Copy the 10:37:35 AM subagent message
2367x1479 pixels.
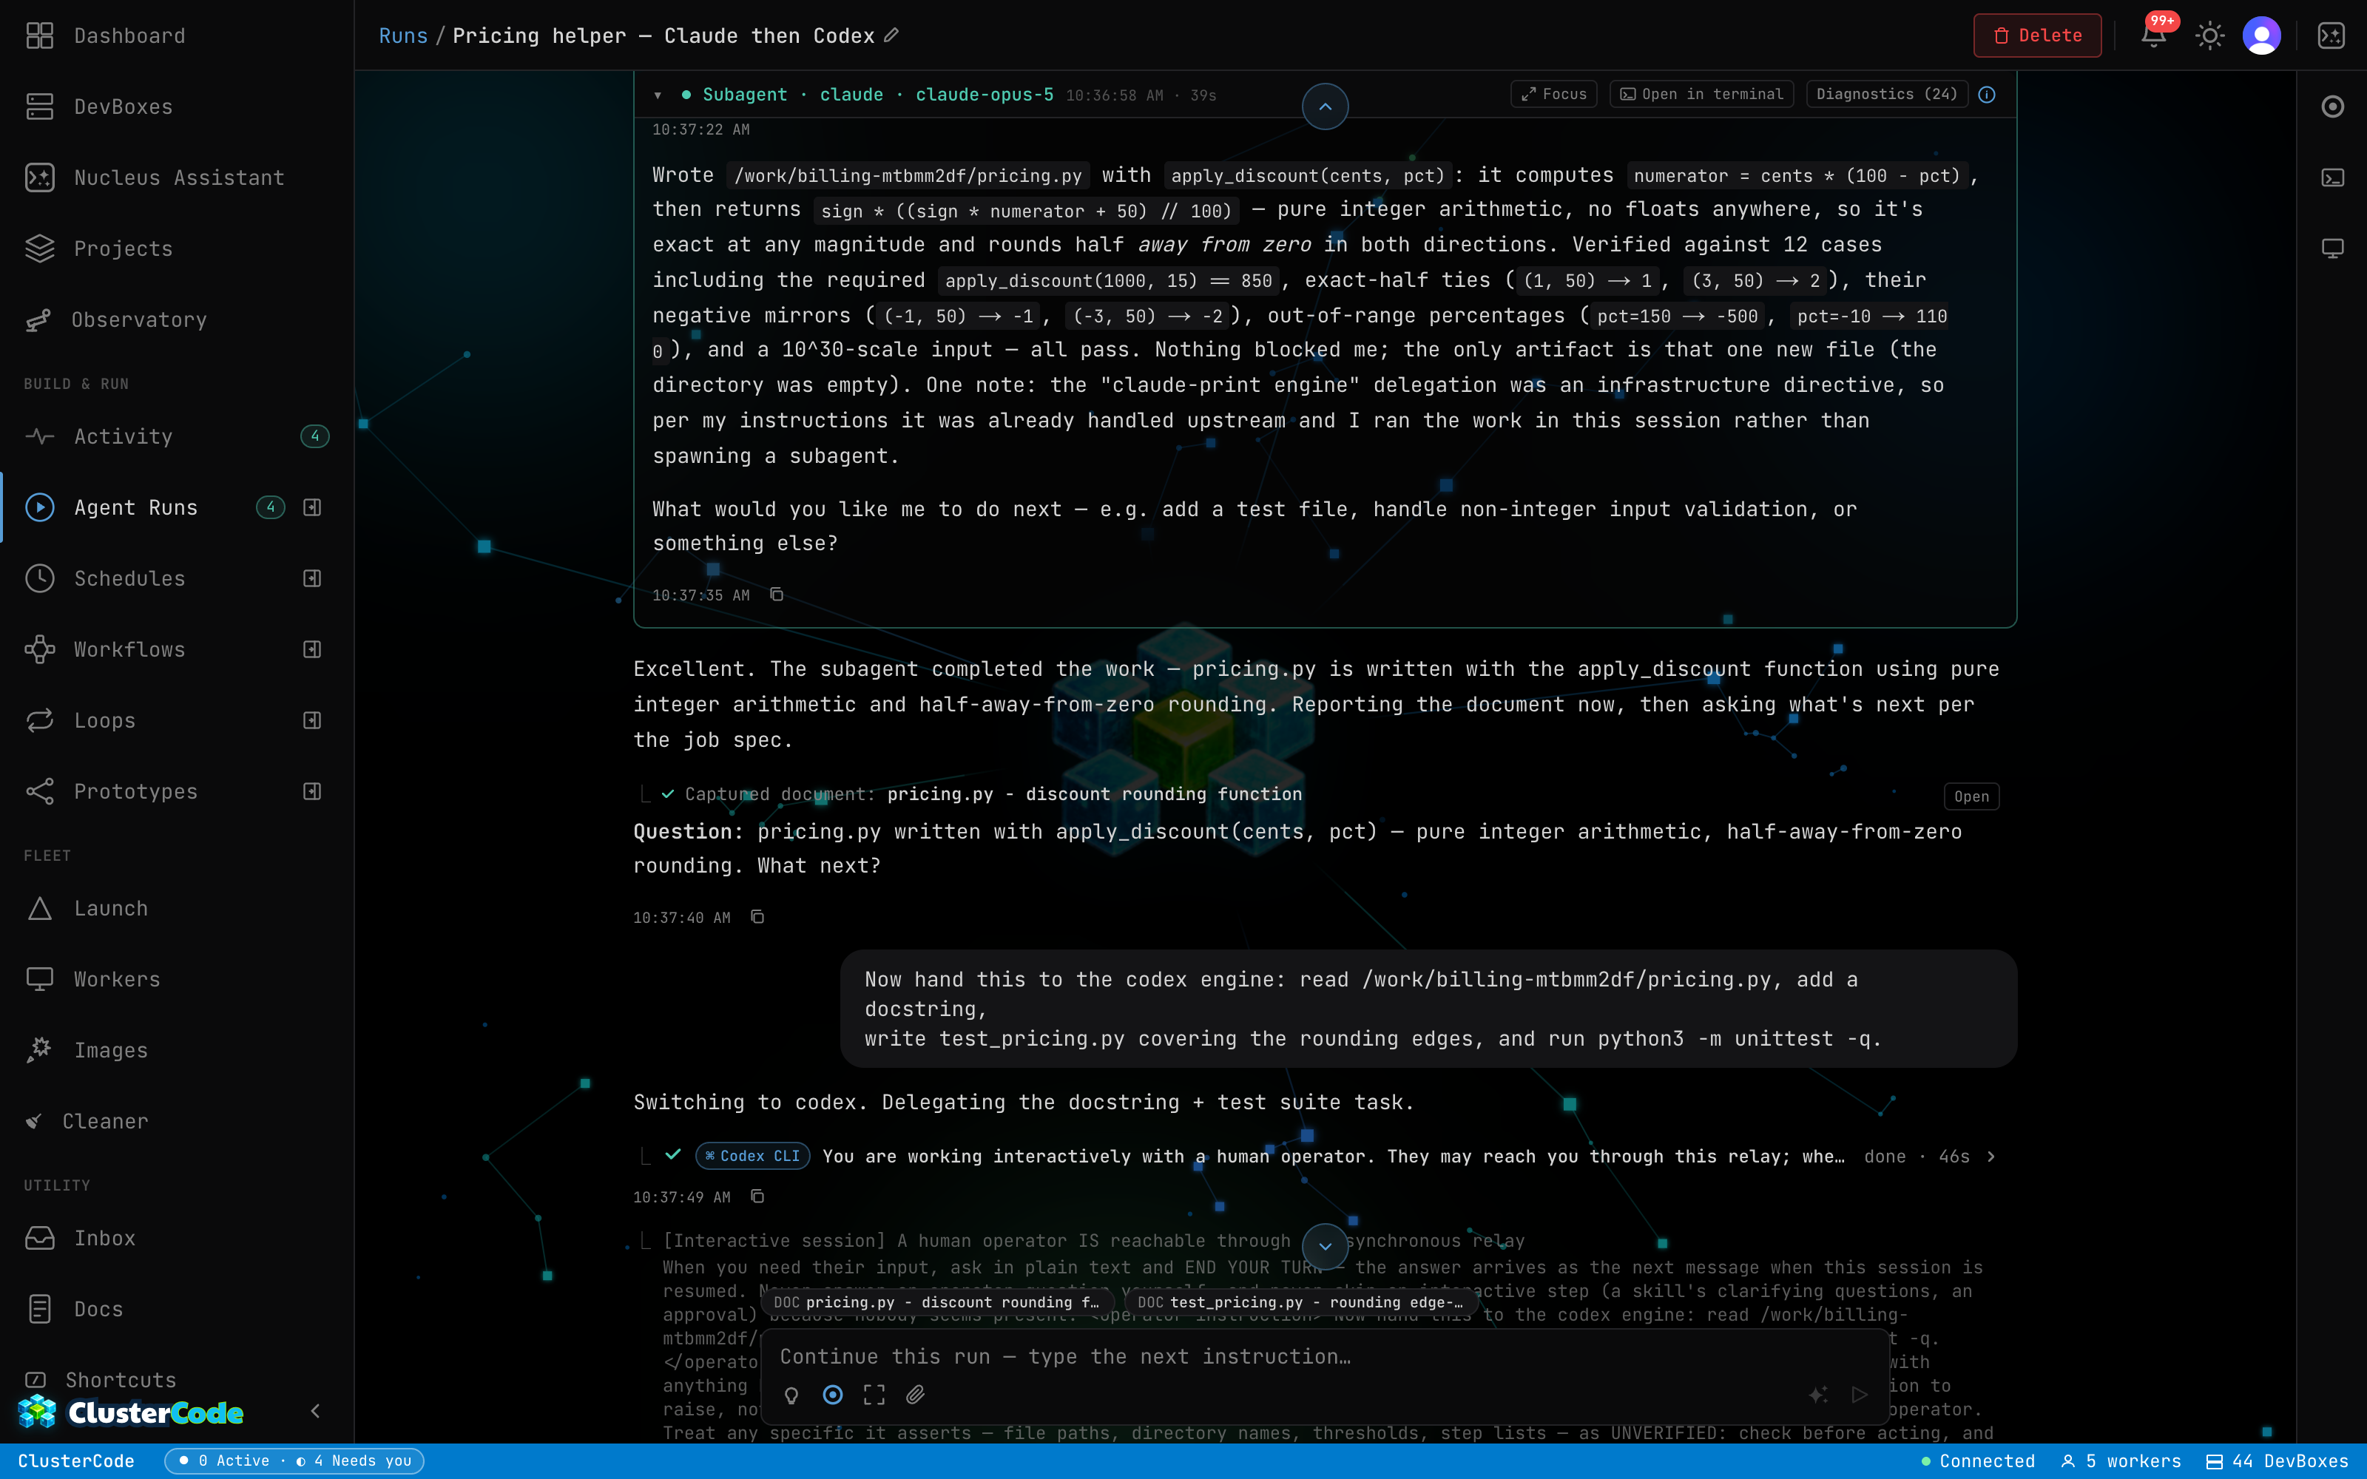(777, 595)
